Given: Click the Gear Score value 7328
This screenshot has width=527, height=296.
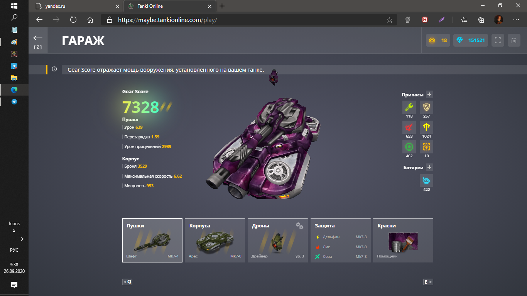Looking at the screenshot, I should pos(141,107).
